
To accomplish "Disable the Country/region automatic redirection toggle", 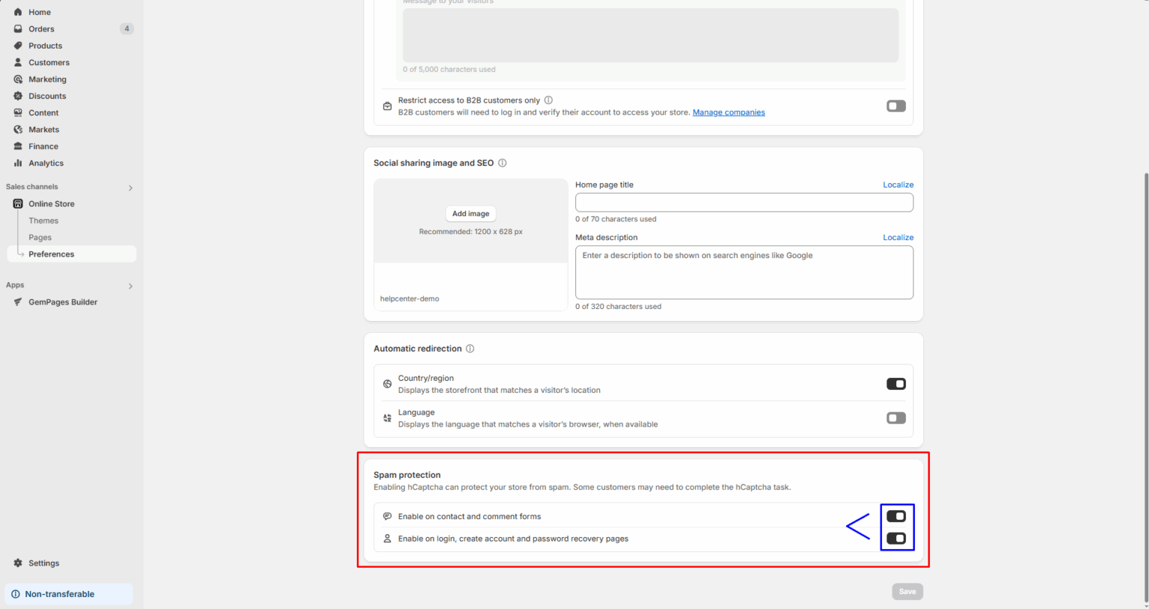I will tap(895, 384).
